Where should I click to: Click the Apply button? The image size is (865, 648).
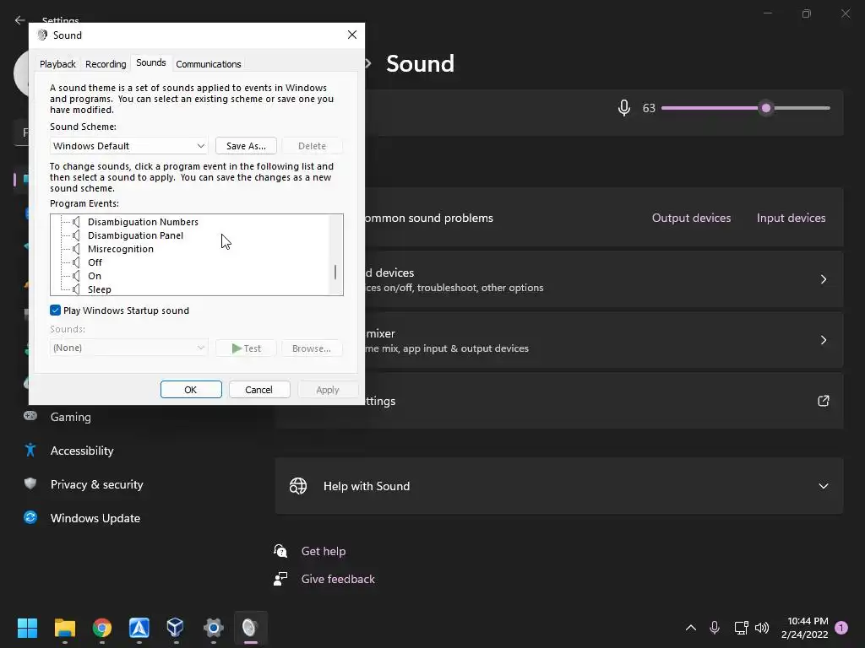pos(328,390)
